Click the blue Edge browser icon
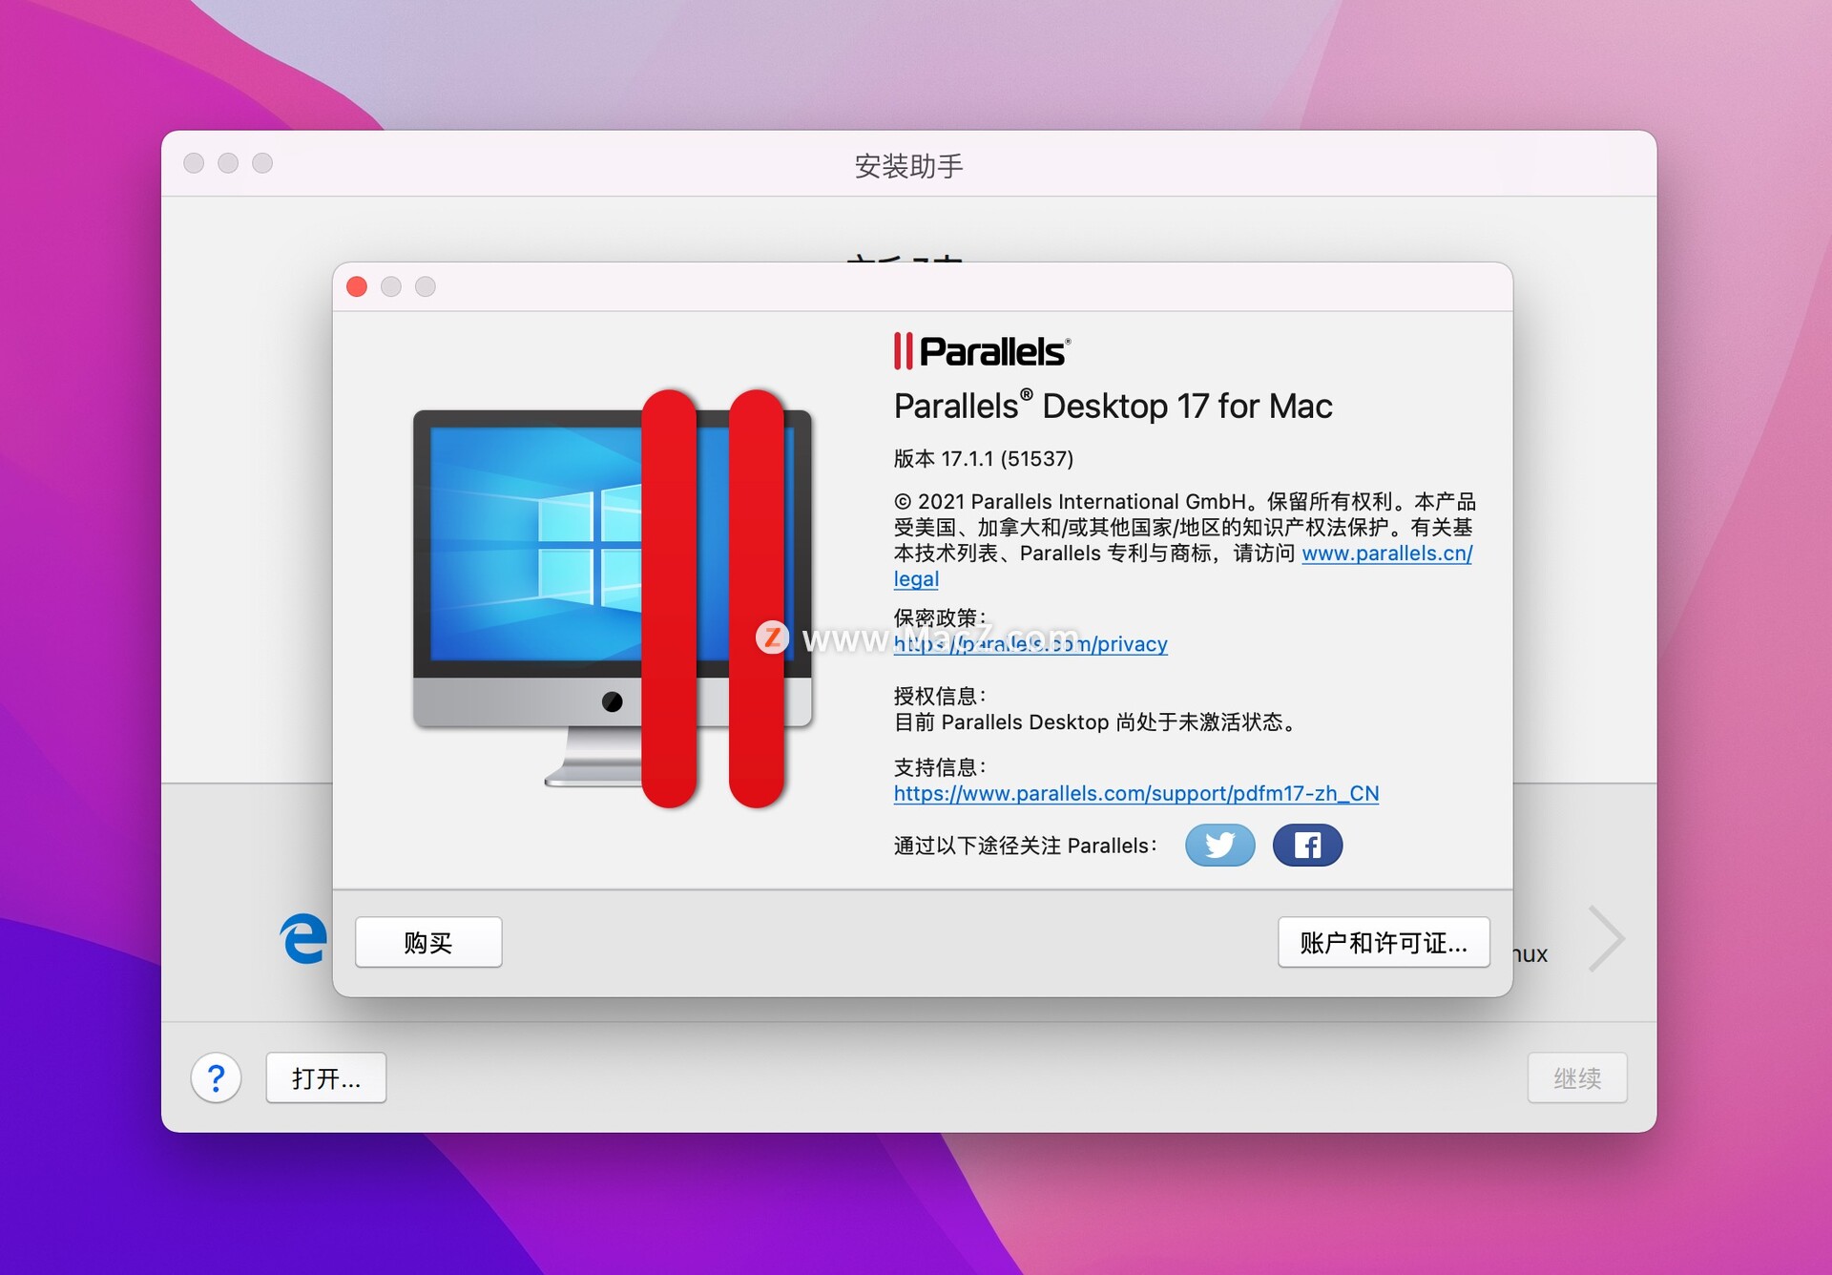 tap(304, 939)
